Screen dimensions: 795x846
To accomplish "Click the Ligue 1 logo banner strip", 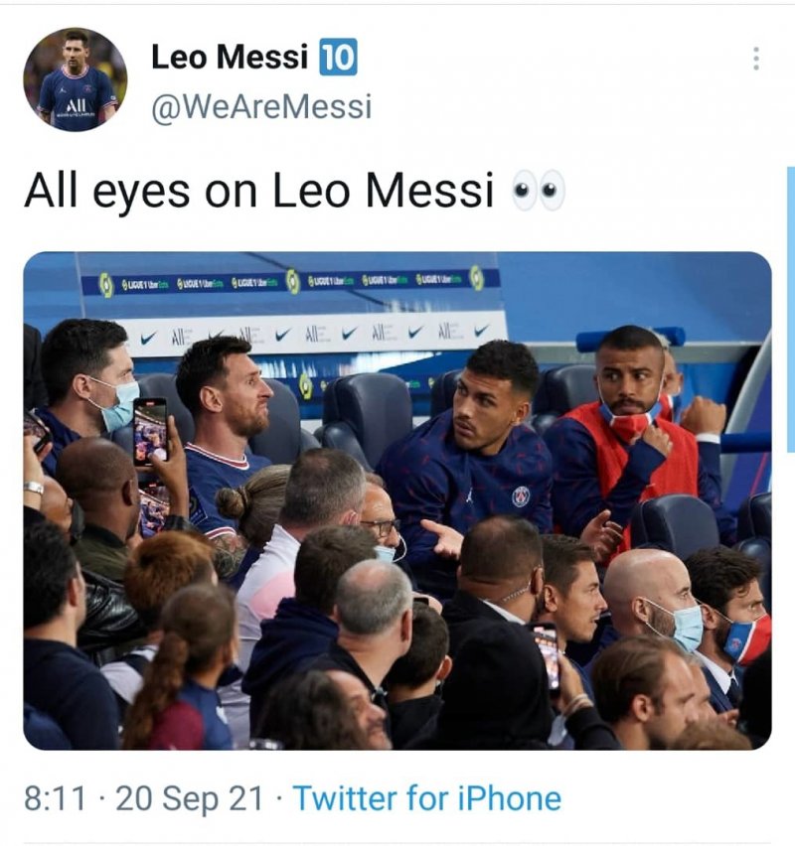I will pos(288,283).
